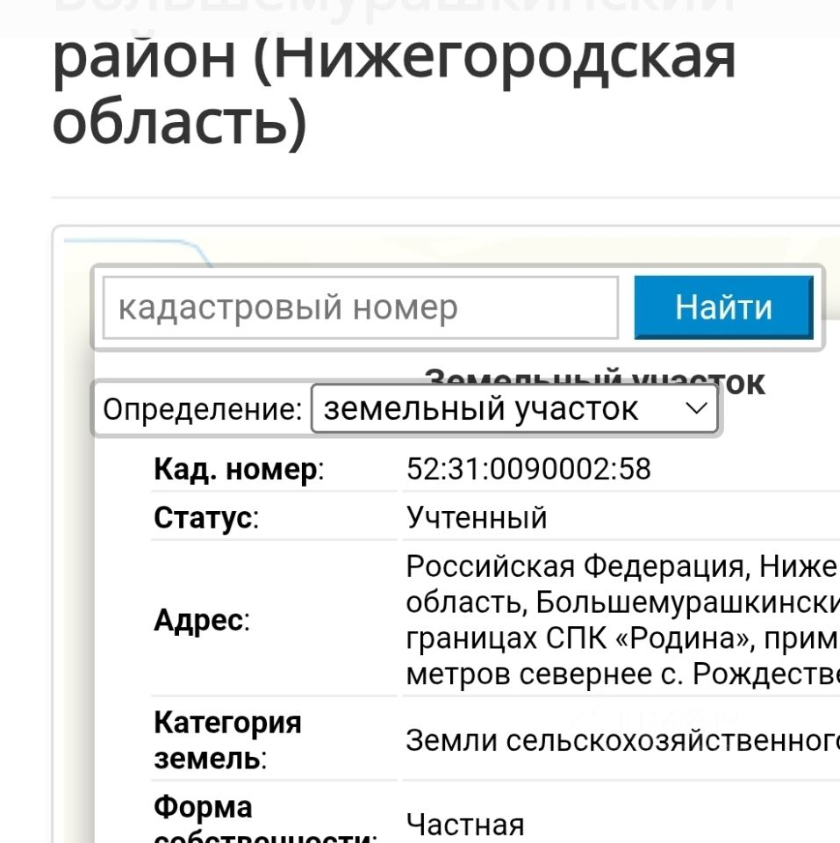The width and height of the screenshot is (840, 843).
Task: Click the chevron arrow in Определение selector
Action: [696, 408]
